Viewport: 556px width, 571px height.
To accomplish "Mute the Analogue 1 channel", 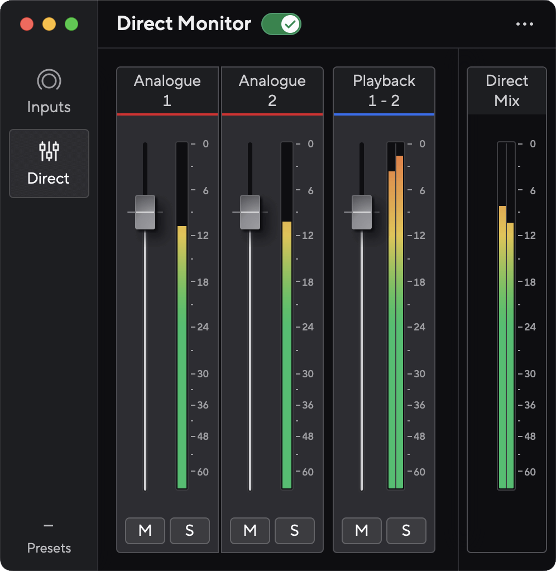I will (145, 531).
